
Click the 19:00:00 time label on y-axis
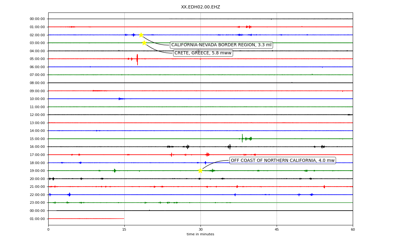pyautogui.click(x=37, y=171)
